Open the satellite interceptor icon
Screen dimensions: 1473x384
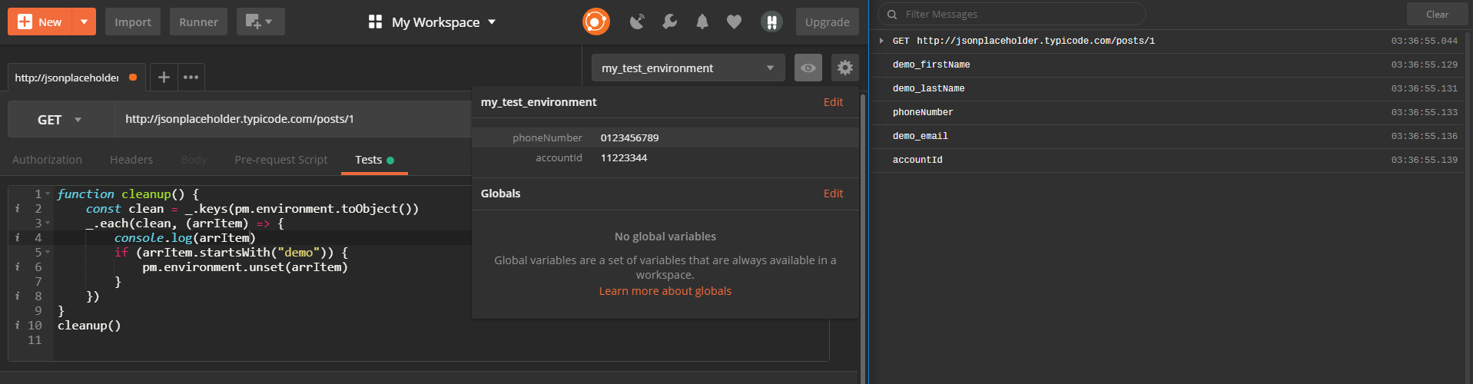[x=637, y=22]
